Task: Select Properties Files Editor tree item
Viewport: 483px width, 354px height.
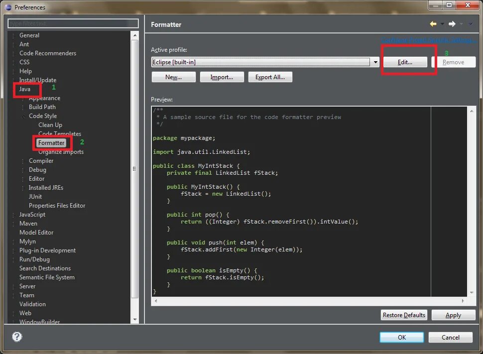Action: click(57, 205)
